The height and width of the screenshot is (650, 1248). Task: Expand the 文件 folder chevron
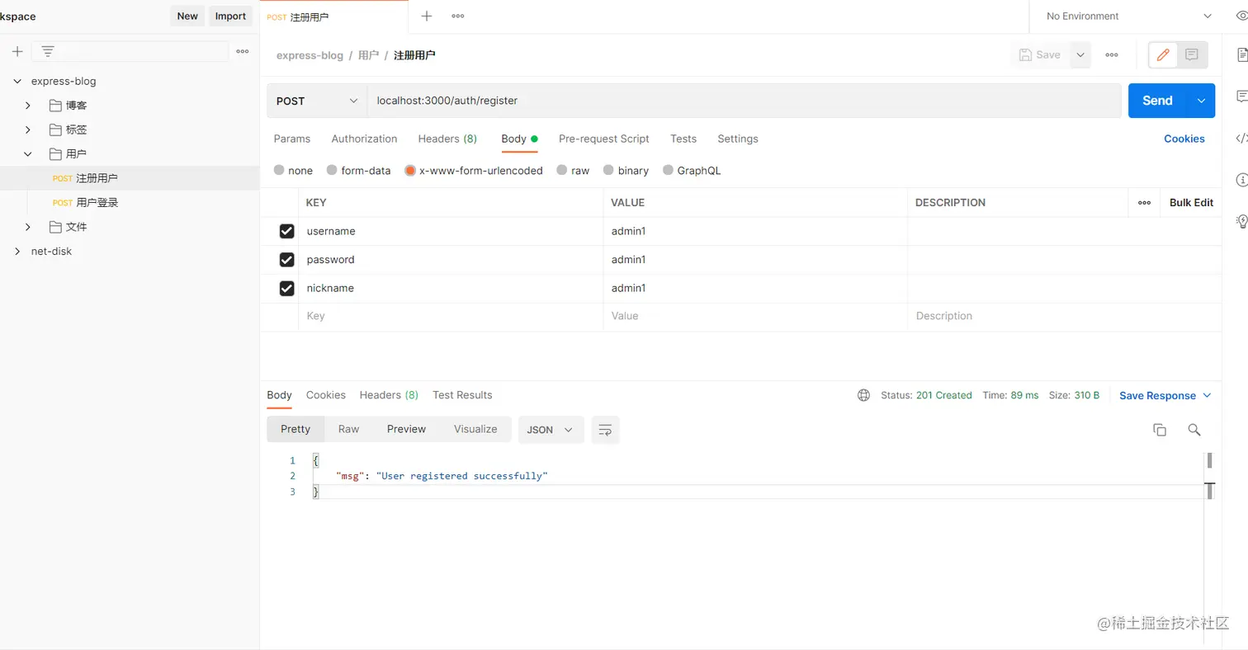coord(28,227)
